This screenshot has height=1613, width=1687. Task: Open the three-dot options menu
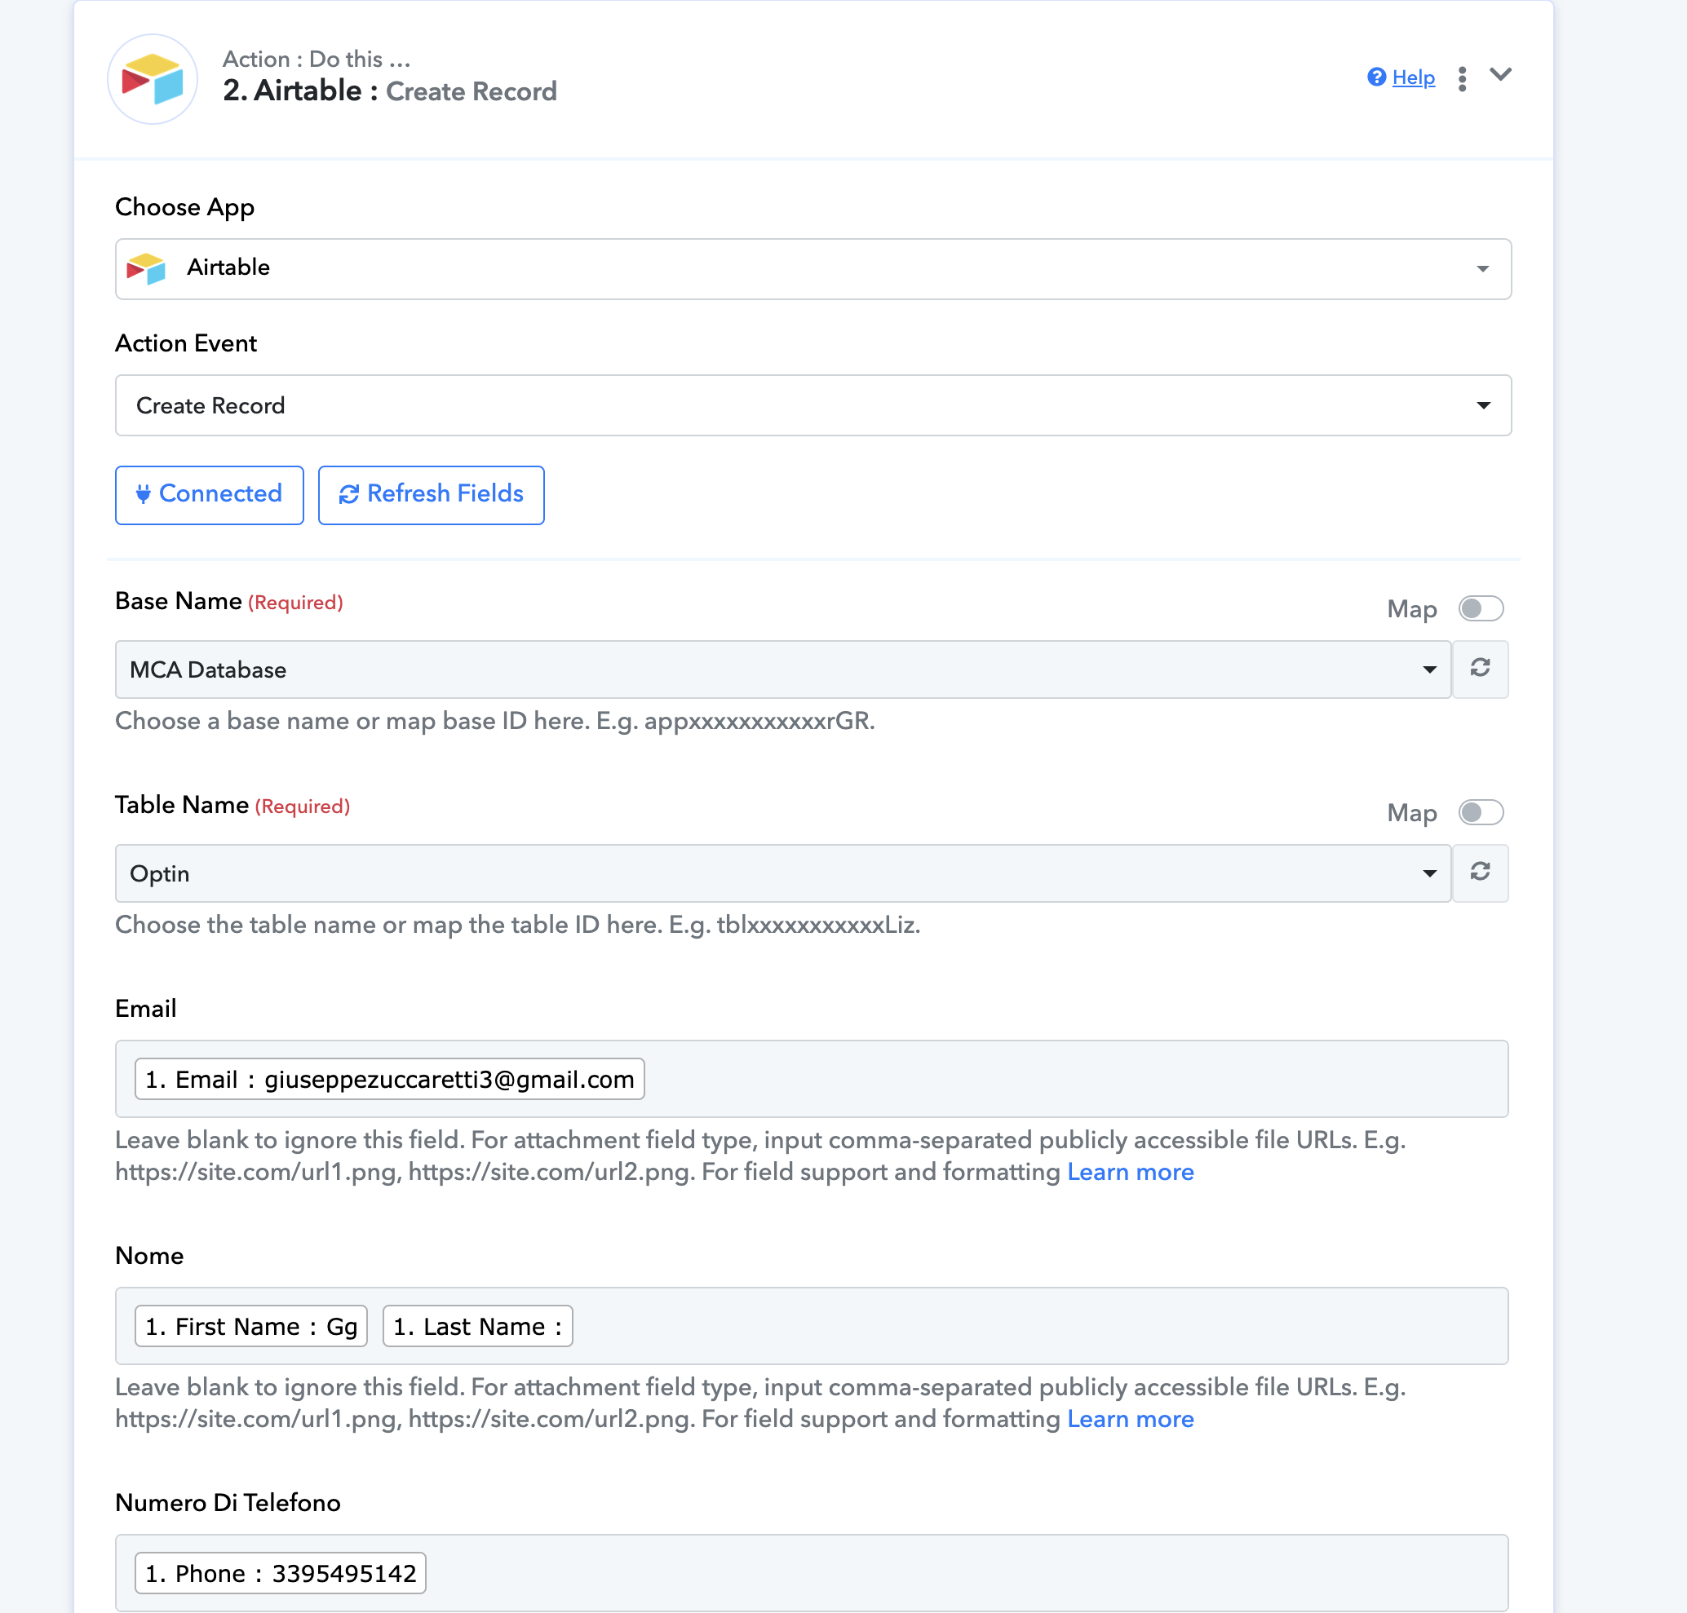coord(1462,79)
